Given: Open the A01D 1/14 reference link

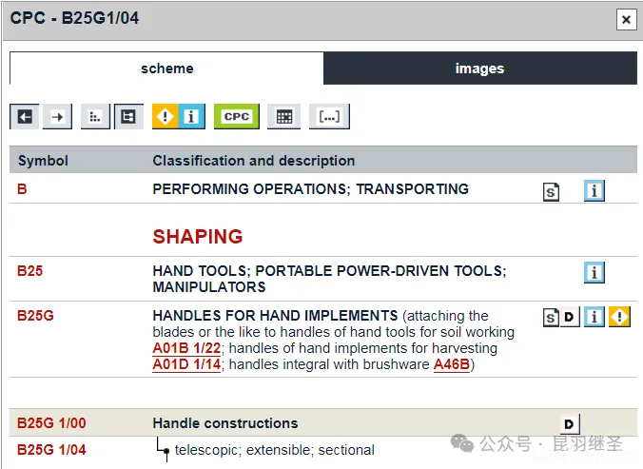Looking at the screenshot, I should (185, 364).
